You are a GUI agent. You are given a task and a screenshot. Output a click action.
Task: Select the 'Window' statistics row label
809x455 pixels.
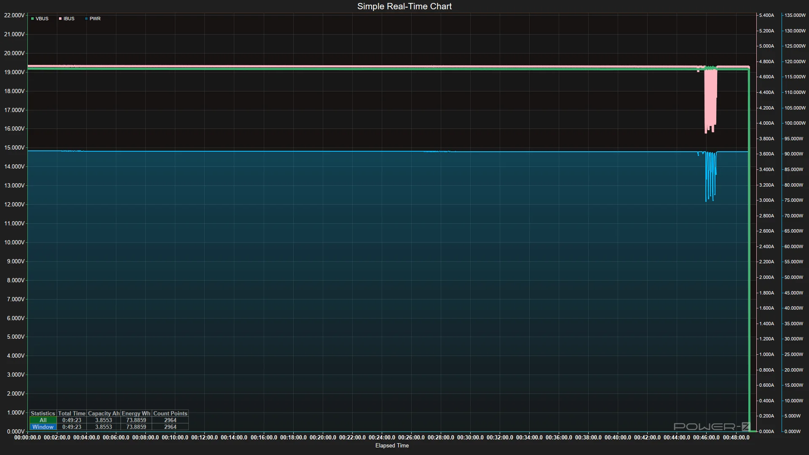tap(43, 427)
